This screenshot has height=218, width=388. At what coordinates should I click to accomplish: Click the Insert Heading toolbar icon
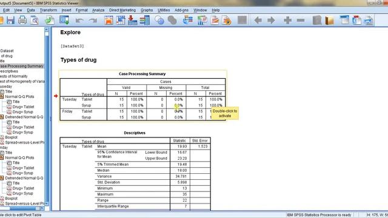pyautogui.click(x=344, y=20)
